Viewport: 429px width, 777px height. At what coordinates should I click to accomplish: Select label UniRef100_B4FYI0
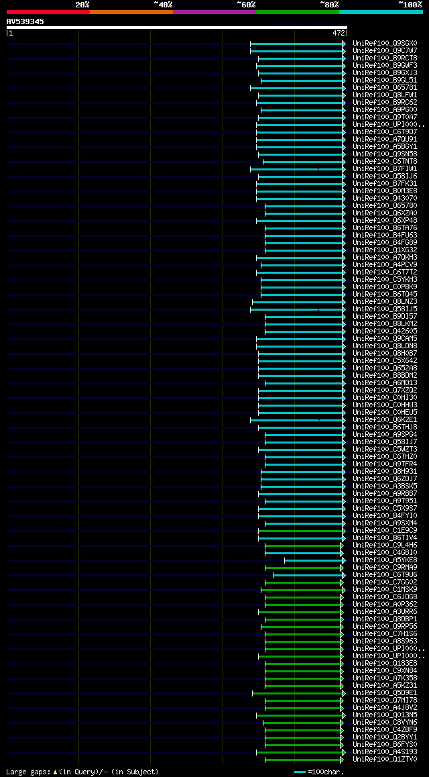coord(385,516)
